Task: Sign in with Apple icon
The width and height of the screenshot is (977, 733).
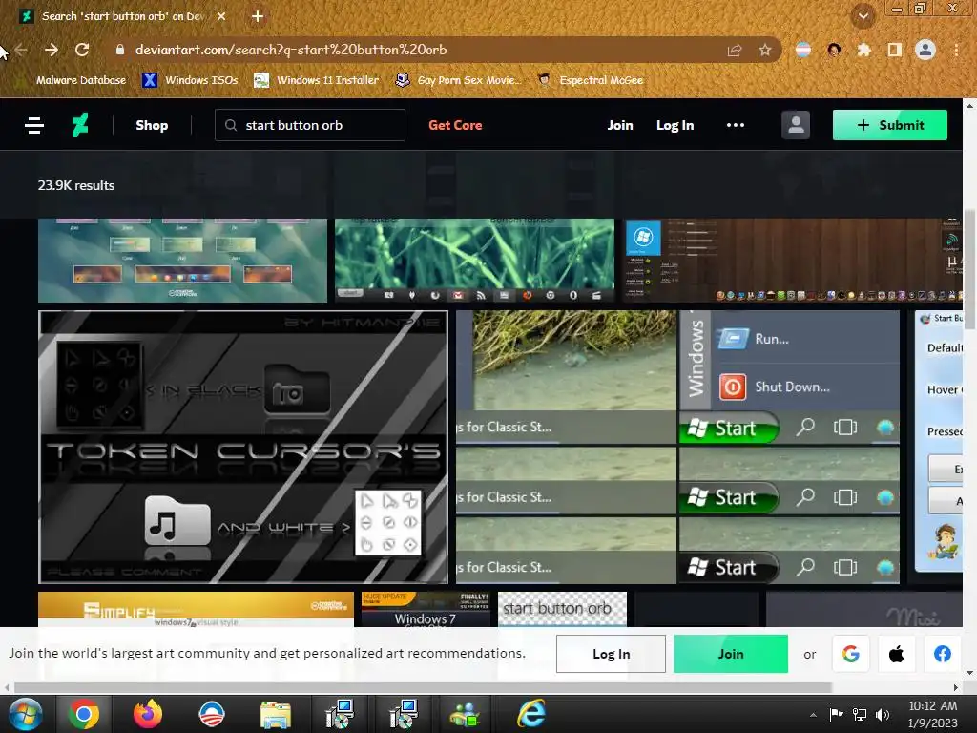Action: (x=897, y=654)
